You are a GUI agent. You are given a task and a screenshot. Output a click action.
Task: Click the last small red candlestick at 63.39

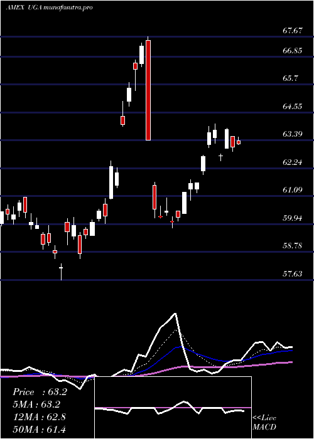pyautogui.click(x=239, y=142)
